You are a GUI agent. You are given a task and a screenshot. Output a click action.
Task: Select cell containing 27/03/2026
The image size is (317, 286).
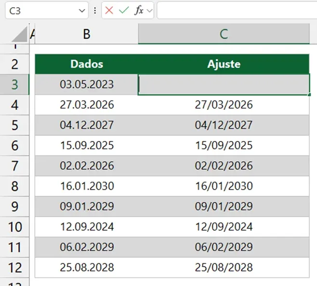tap(224, 105)
